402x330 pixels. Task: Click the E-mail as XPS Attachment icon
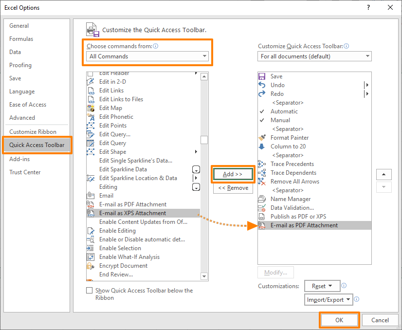[x=91, y=213]
